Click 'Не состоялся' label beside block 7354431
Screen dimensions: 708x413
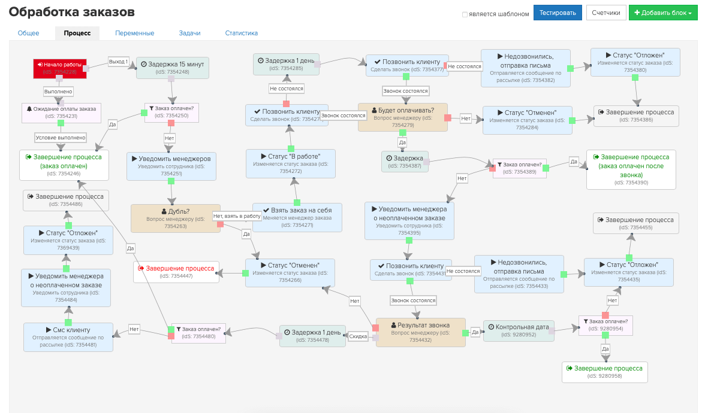[x=463, y=271]
